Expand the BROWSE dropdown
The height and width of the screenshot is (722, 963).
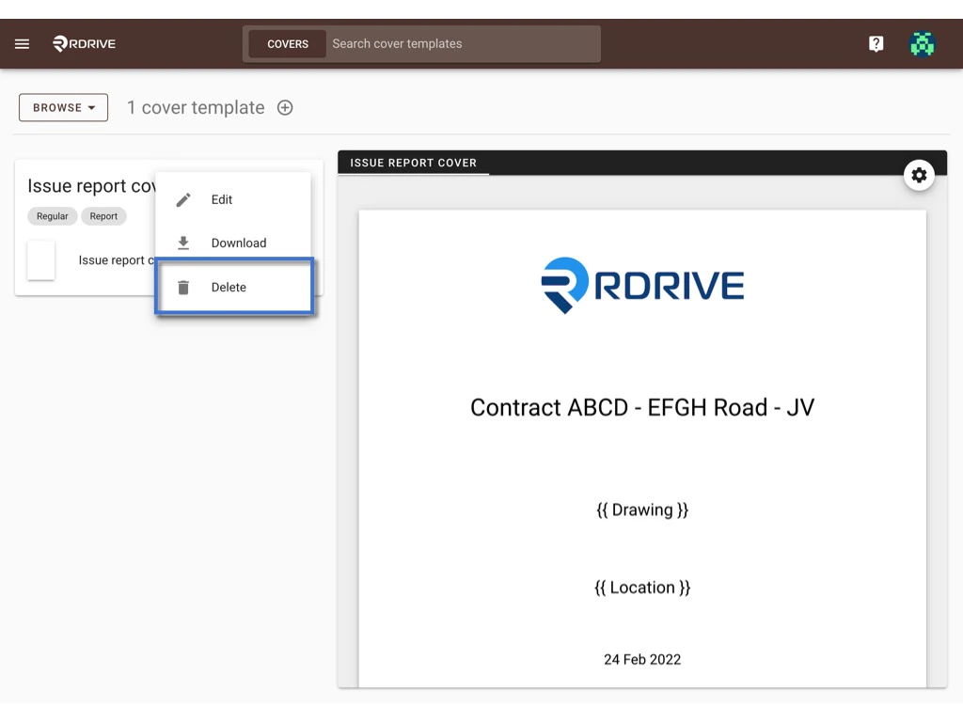[x=63, y=107]
